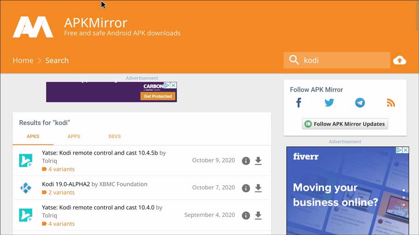
Task: Switch to the APKS tab
Action: coord(33,137)
